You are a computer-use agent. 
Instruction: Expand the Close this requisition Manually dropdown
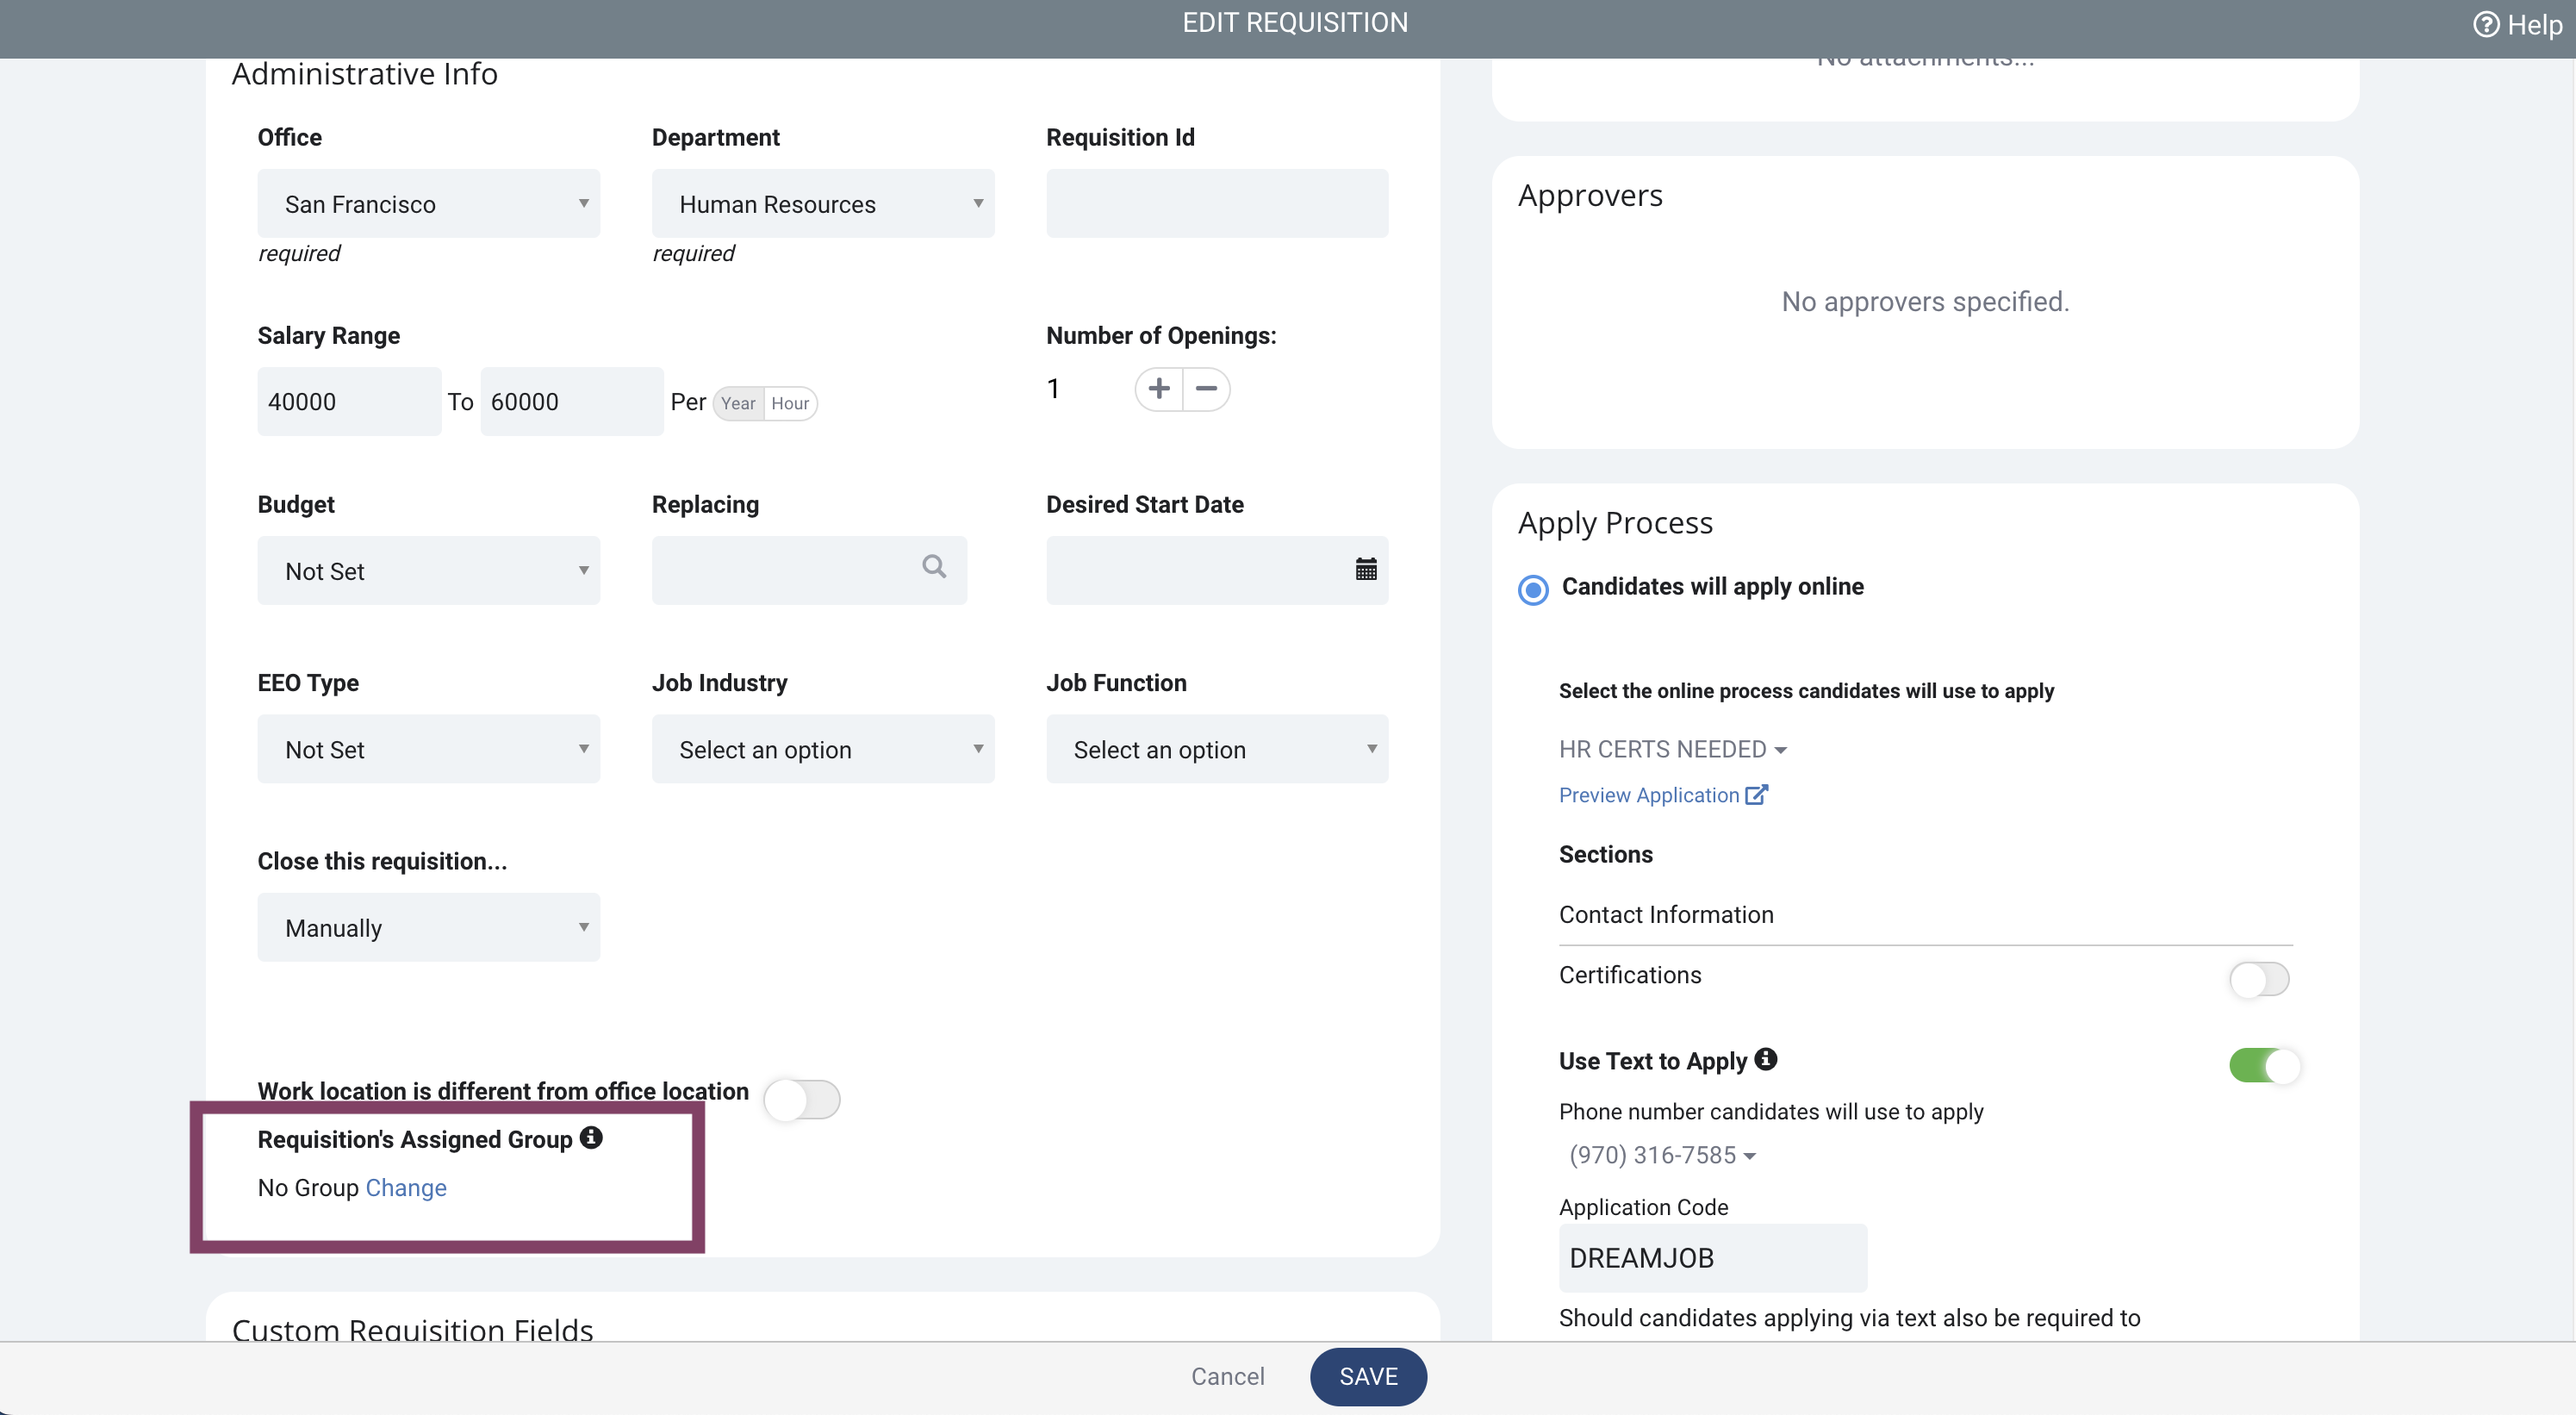click(429, 927)
